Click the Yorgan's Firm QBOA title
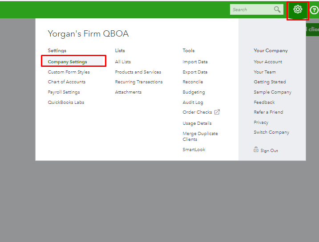This screenshot has width=319, height=242. 88,33
